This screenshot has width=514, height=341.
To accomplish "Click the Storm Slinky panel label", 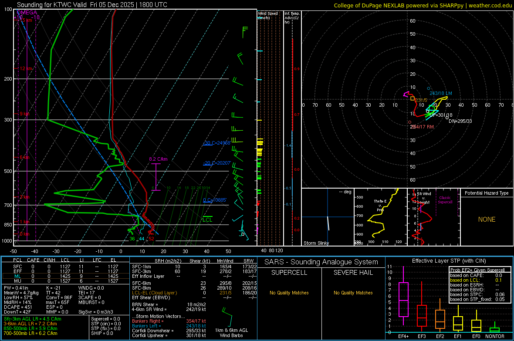I will pyautogui.click(x=316, y=243).
